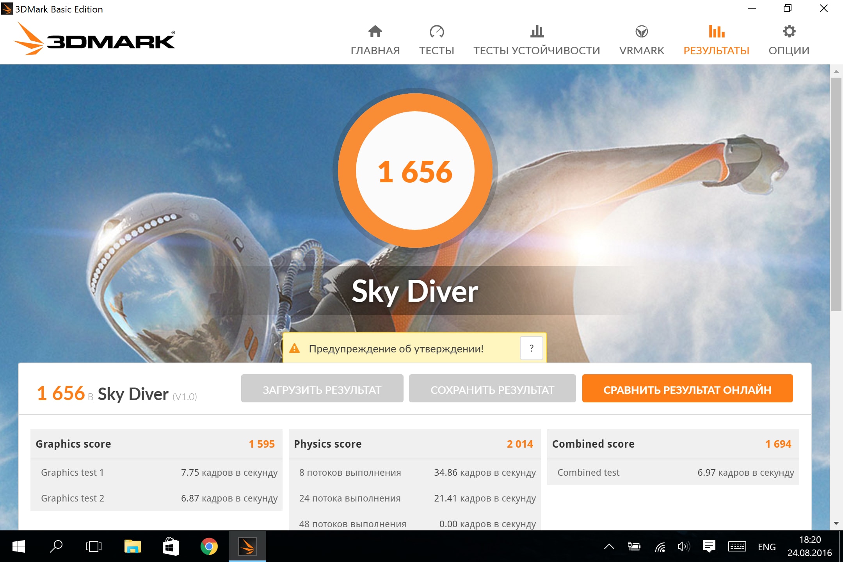Click the (V1.0) version label
843x562 pixels.
[x=185, y=397]
